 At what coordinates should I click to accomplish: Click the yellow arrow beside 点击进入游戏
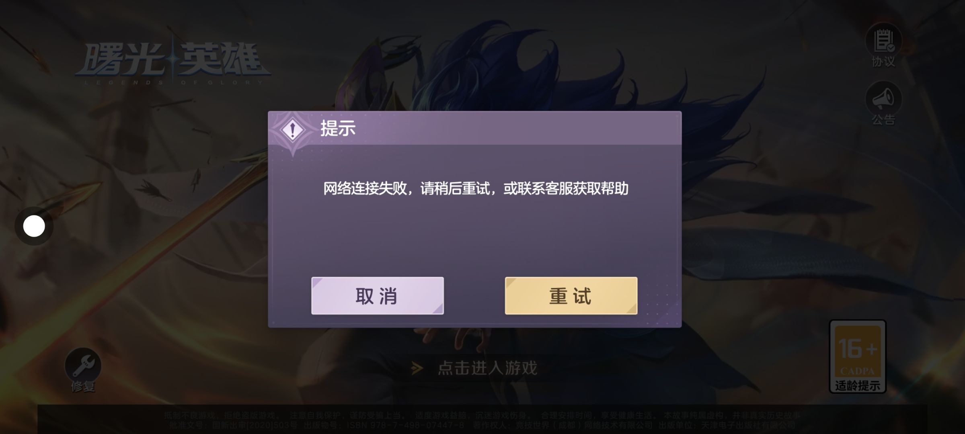click(417, 368)
